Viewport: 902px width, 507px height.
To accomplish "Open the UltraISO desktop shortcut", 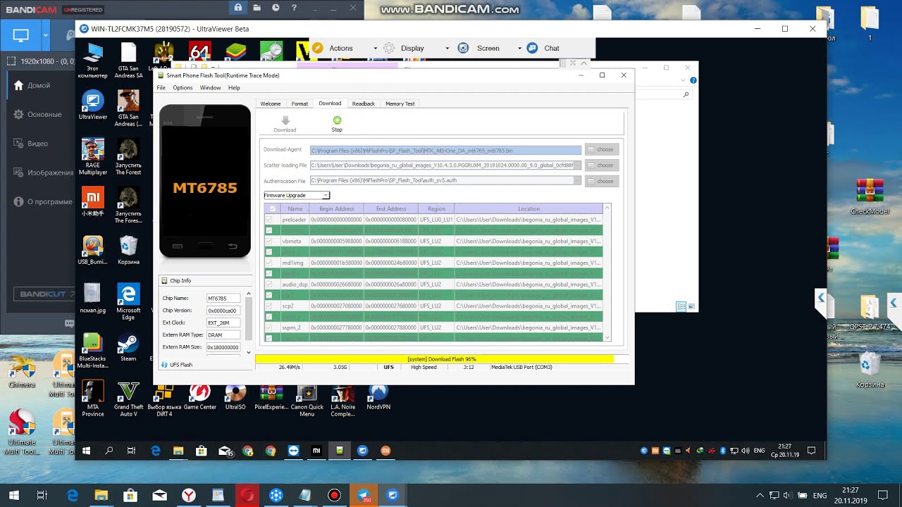I will point(235,397).
